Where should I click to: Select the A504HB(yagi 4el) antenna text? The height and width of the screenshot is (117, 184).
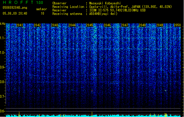pyautogui.click(x=103, y=14)
